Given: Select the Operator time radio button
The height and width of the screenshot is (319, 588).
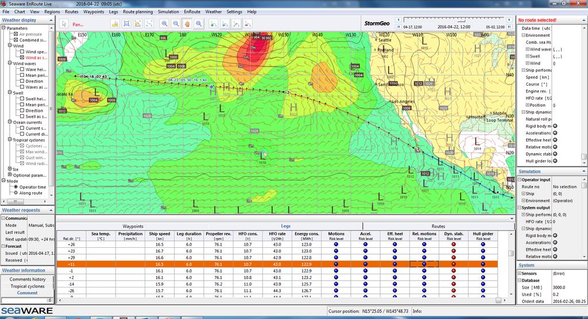Looking at the screenshot, I should [x=16, y=186].
